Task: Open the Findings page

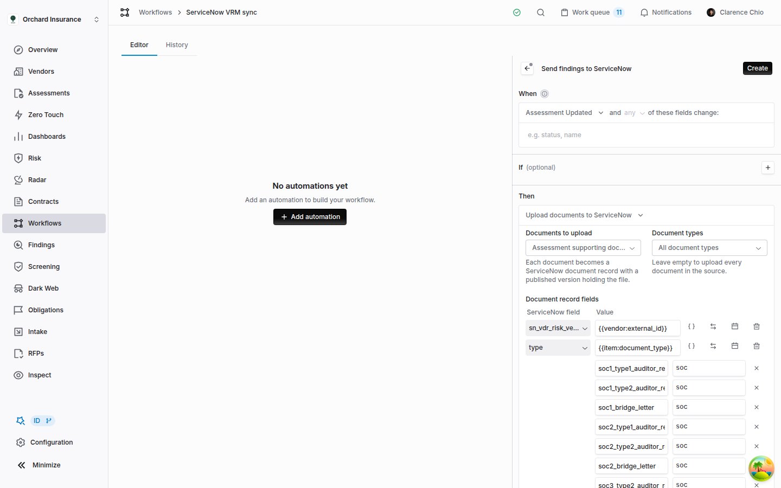Action: (x=54, y=245)
